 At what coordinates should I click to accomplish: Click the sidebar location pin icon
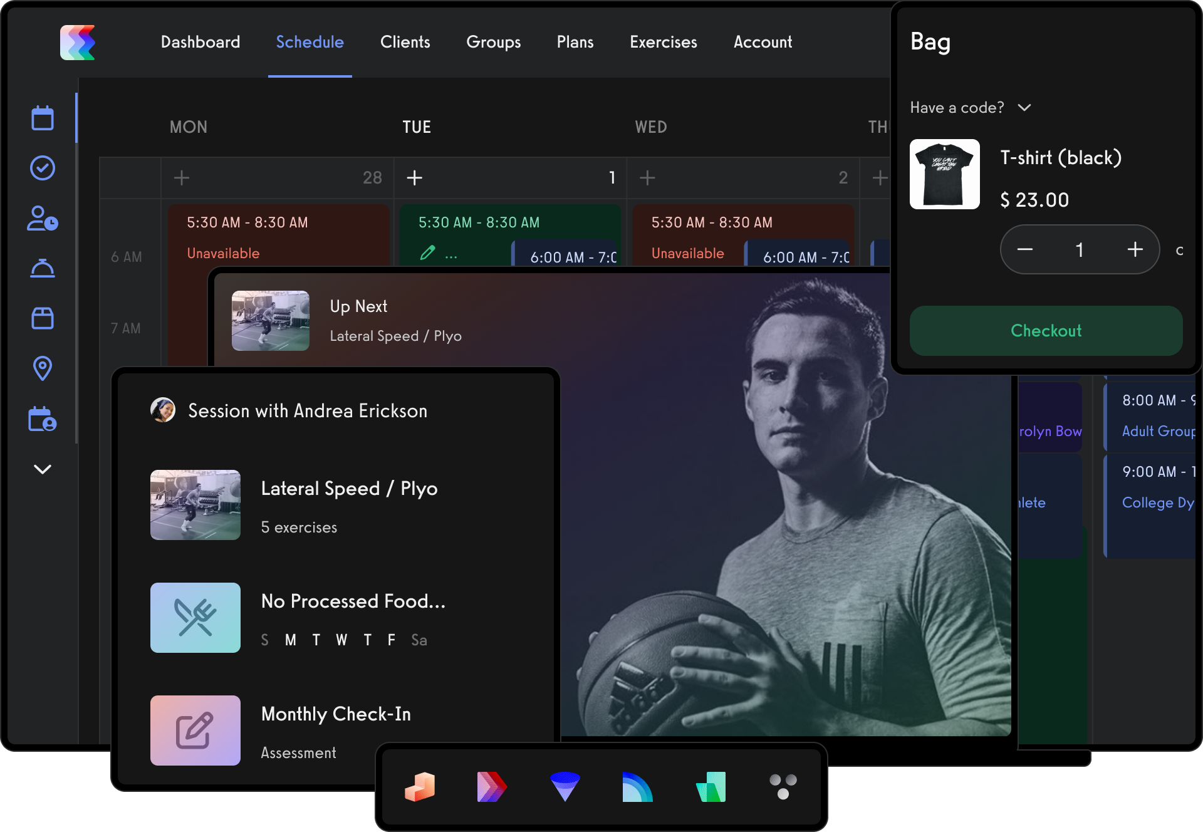click(42, 368)
